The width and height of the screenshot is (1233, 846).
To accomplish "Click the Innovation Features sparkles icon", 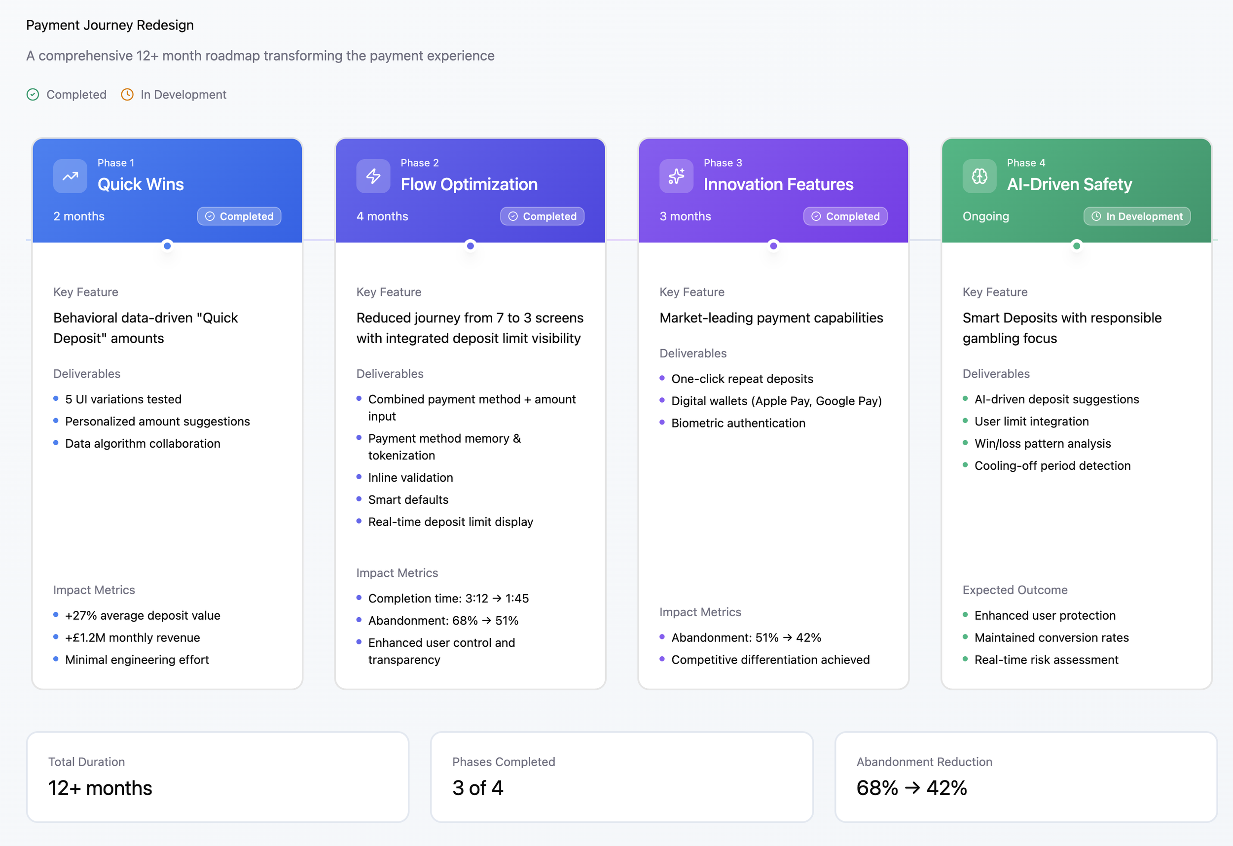I will (676, 176).
